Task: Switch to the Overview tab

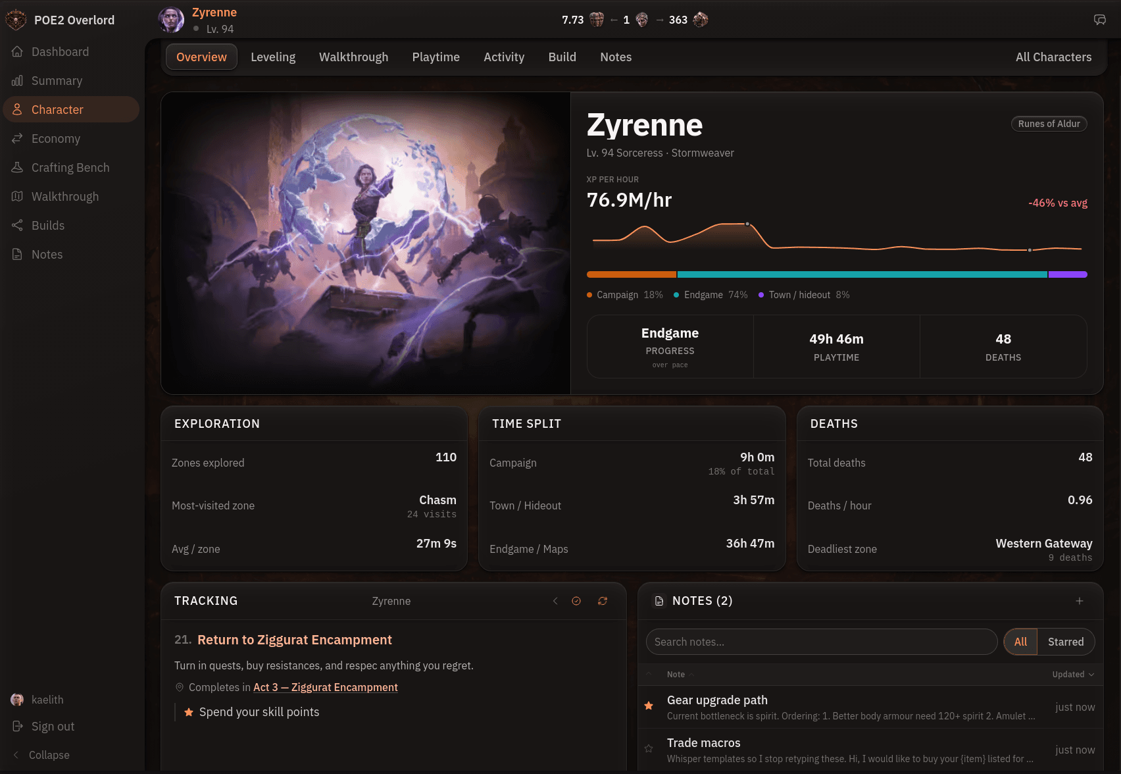Action: [x=201, y=57]
